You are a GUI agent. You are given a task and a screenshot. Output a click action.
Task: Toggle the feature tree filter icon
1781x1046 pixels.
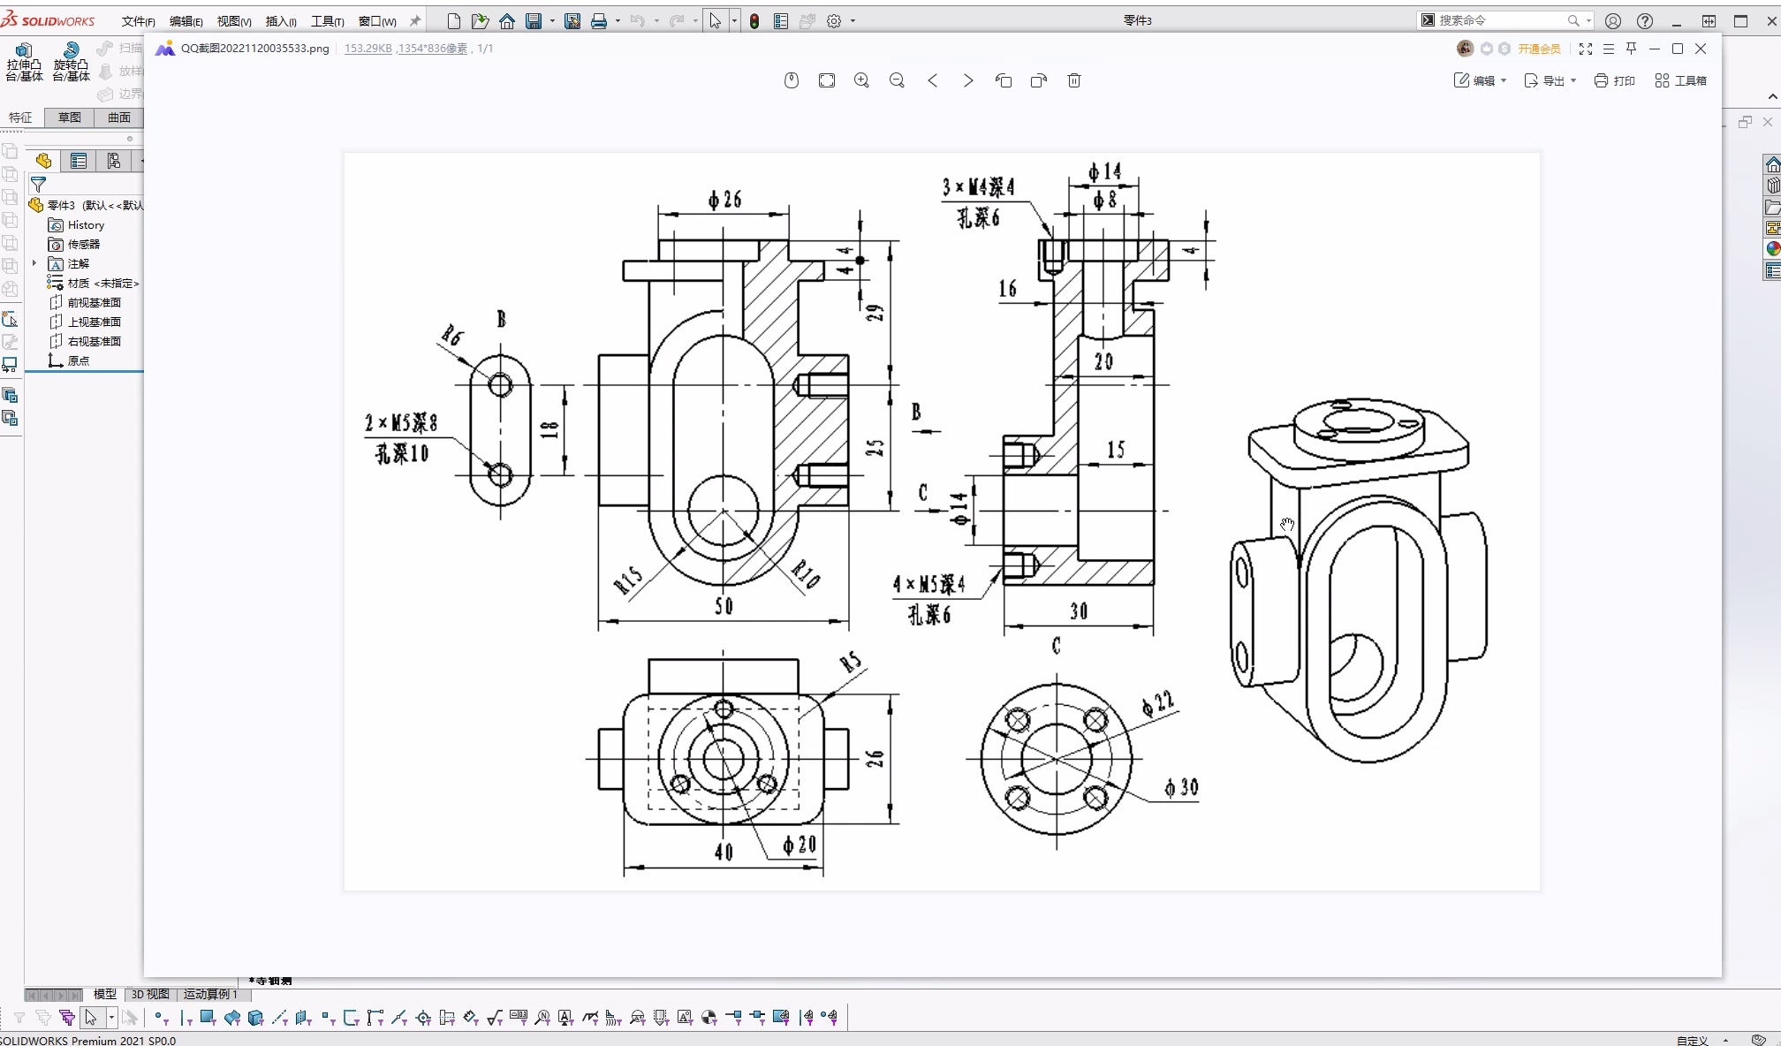click(x=38, y=185)
